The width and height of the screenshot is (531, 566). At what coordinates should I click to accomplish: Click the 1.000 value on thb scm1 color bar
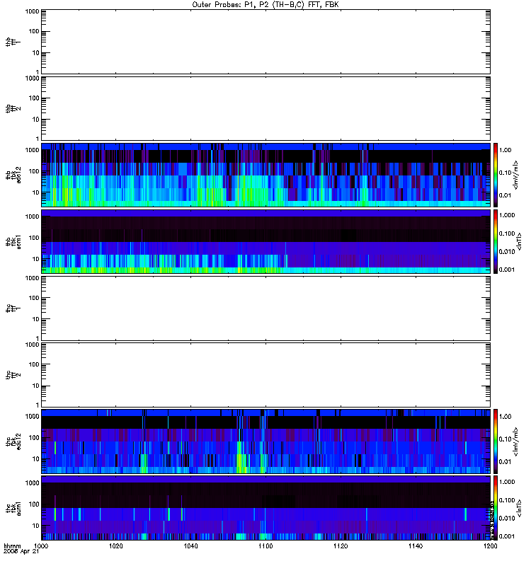(507, 215)
